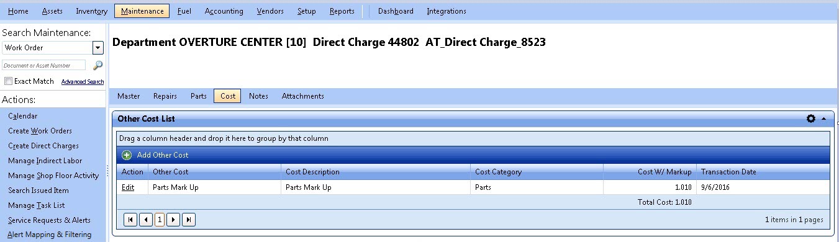The height and width of the screenshot is (242, 839).
Task: Select the Cost tab
Action: (228, 96)
